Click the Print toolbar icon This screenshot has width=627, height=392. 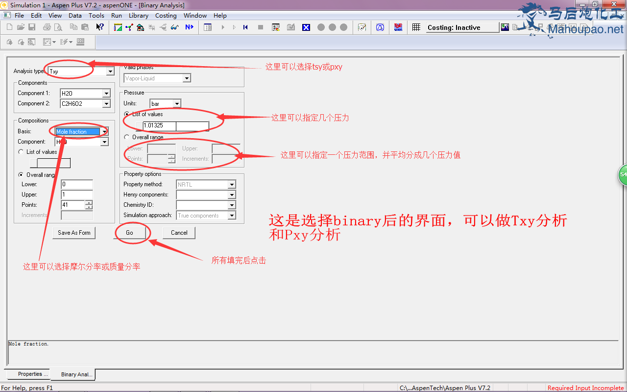tap(47, 27)
